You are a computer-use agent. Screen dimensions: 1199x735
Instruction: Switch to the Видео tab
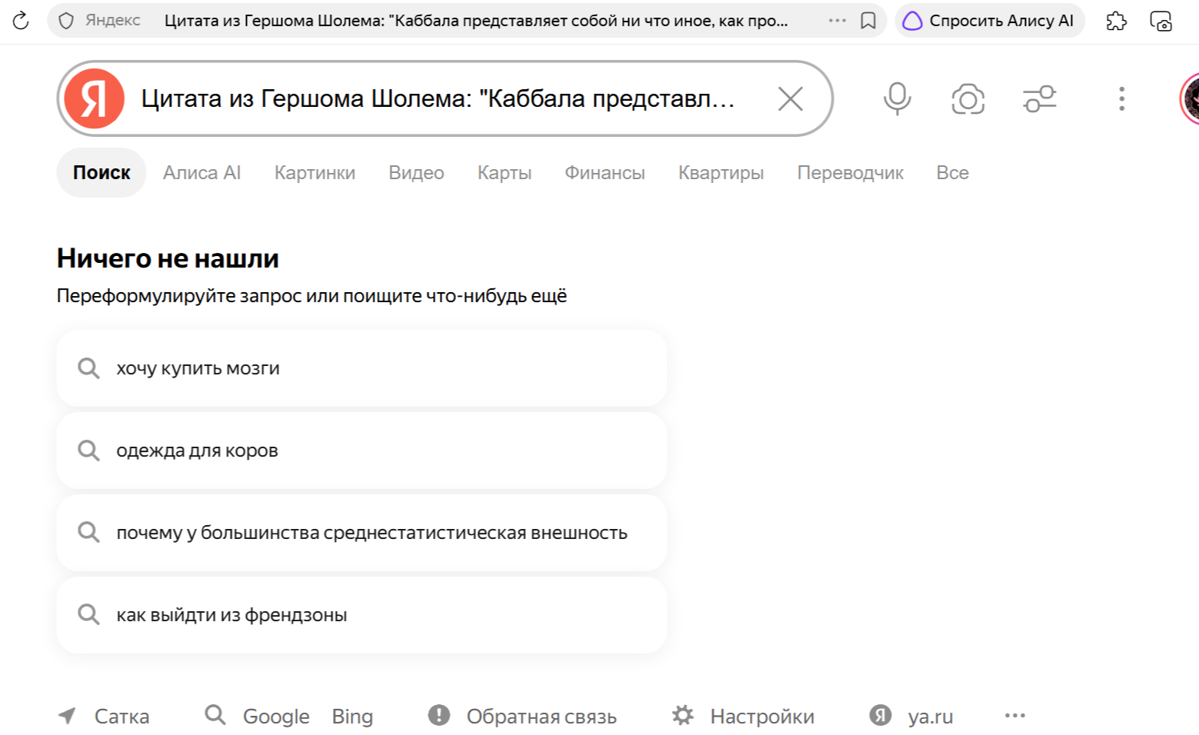(416, 172)
